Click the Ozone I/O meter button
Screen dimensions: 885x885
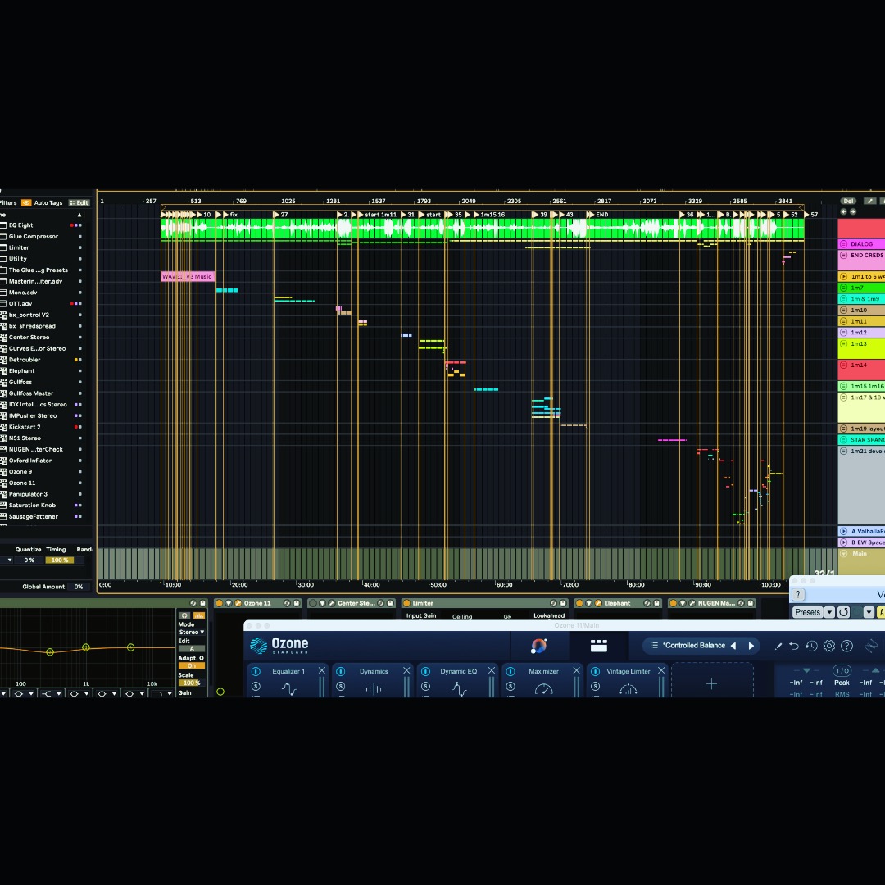pyautogui.click(x=842, y=670)
